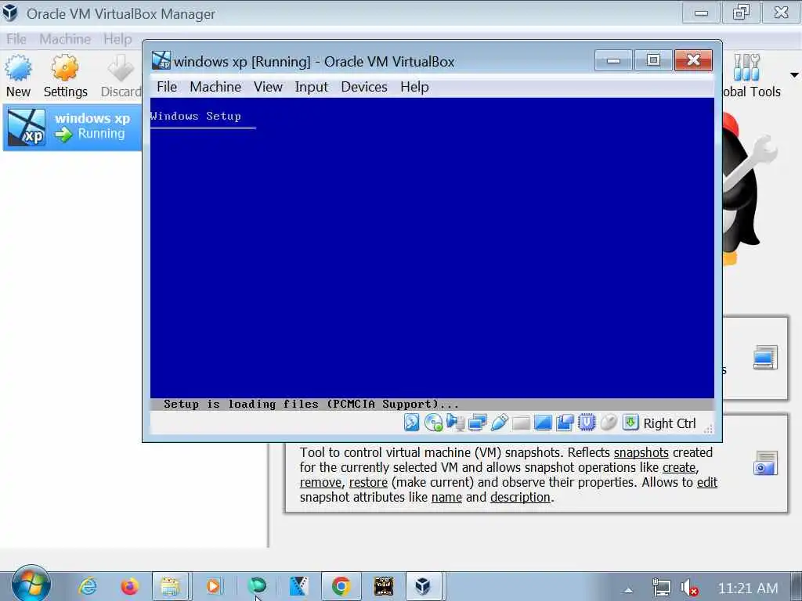Screen dimensions: 802x601
Task: Open Windows Explorer from taskbar
Action: point(170,585)
